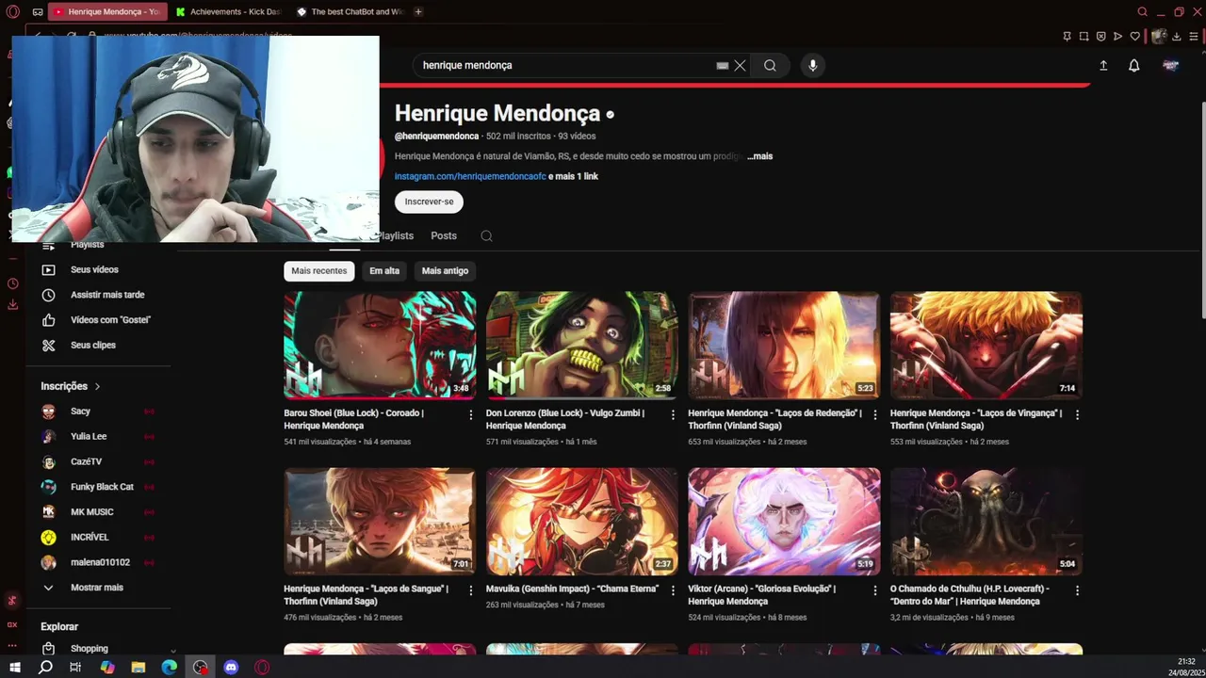The height and width of the screenshot is (678, 1206).
Task: Open the channel Posts tab
Action: tap(444, 235)
